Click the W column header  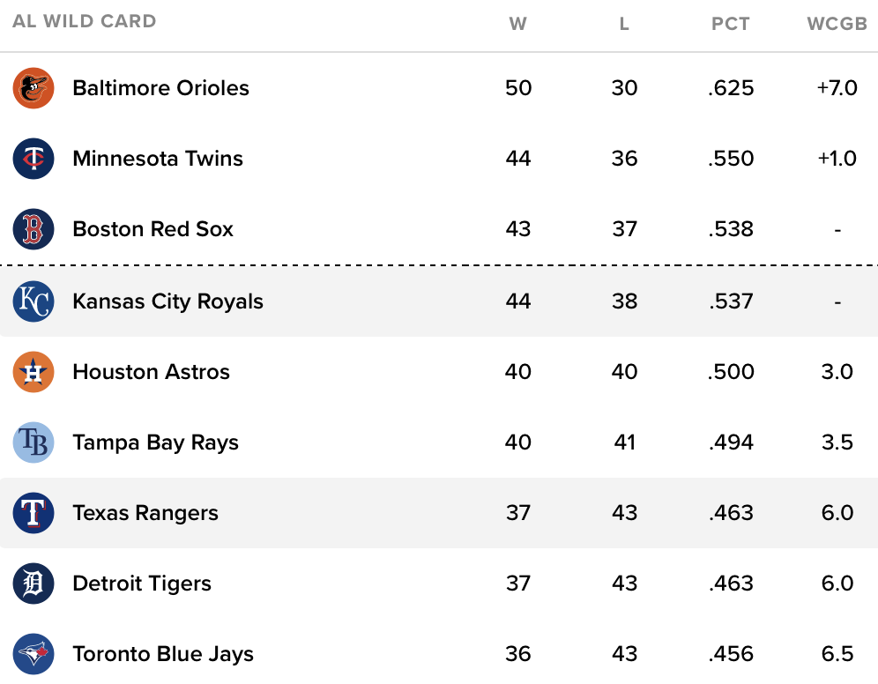tap(518, 24)
